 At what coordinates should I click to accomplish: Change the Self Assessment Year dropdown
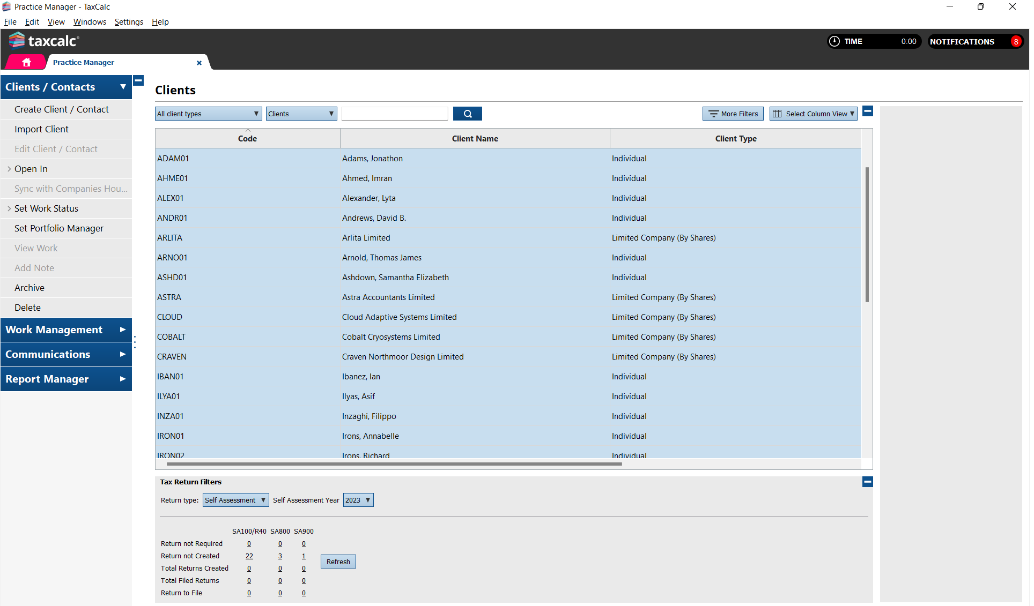click(358, 500)
